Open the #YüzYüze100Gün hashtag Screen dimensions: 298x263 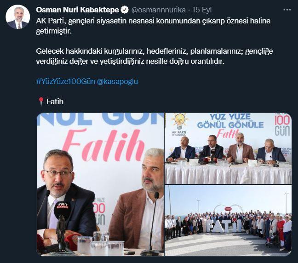(66, 81)
